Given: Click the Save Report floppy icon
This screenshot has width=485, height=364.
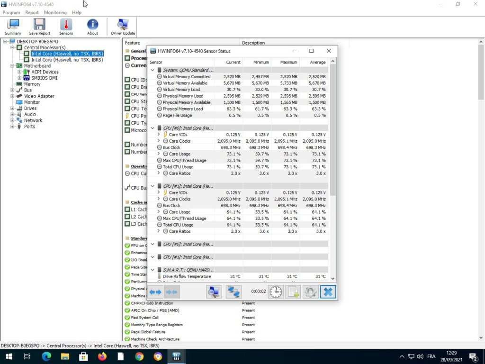Looking at the screenshot, I should point(40,27).
